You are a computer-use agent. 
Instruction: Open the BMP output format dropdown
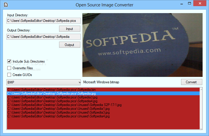click(x=44, y=82)
